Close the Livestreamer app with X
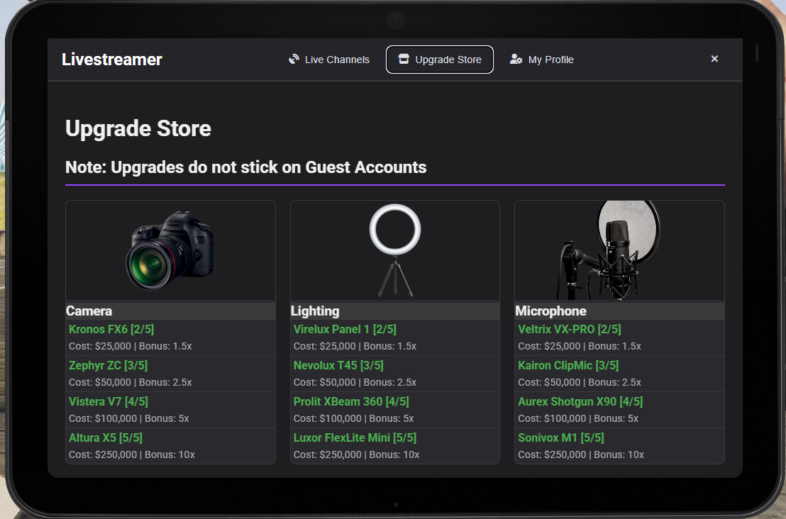 pyautogui.click(x=714, y=59)
